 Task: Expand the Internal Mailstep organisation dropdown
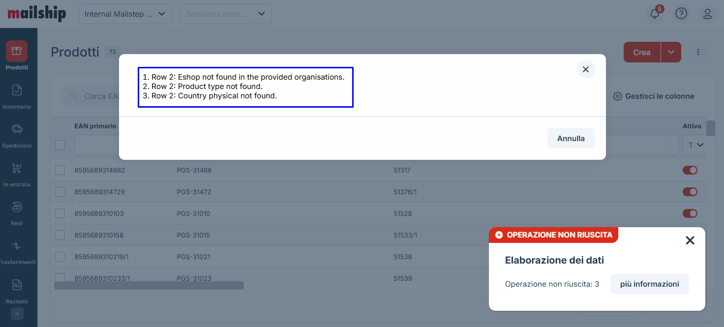125,14
